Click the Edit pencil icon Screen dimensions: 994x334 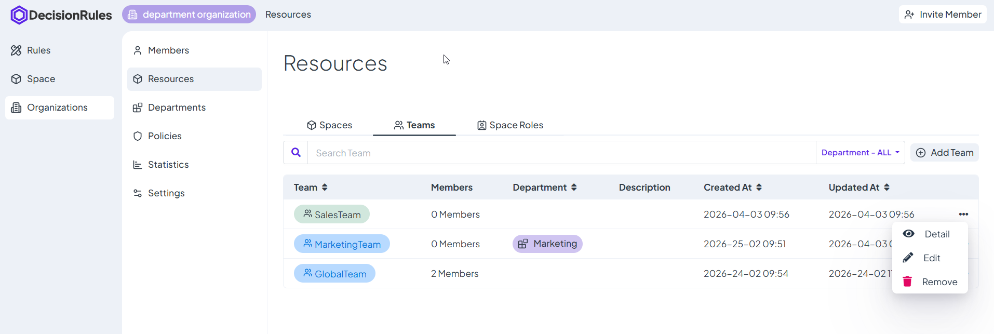click(x=908, y=258)
